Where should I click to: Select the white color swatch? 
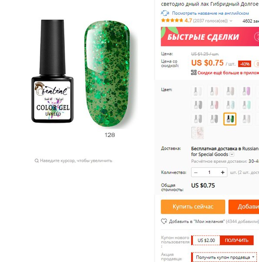pos(198,91)
